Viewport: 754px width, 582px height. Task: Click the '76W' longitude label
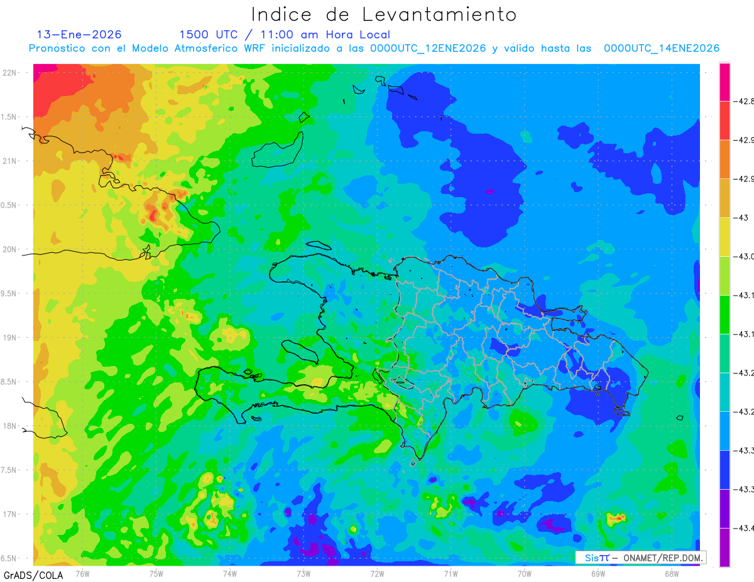coord(83,573)
